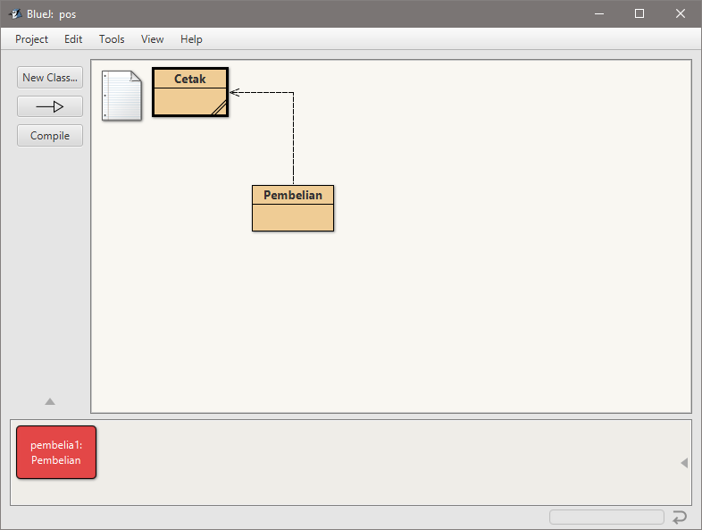Click the return arrow icon in status bar
Viewport: 702px width, 530px height.
click(679, 517)
